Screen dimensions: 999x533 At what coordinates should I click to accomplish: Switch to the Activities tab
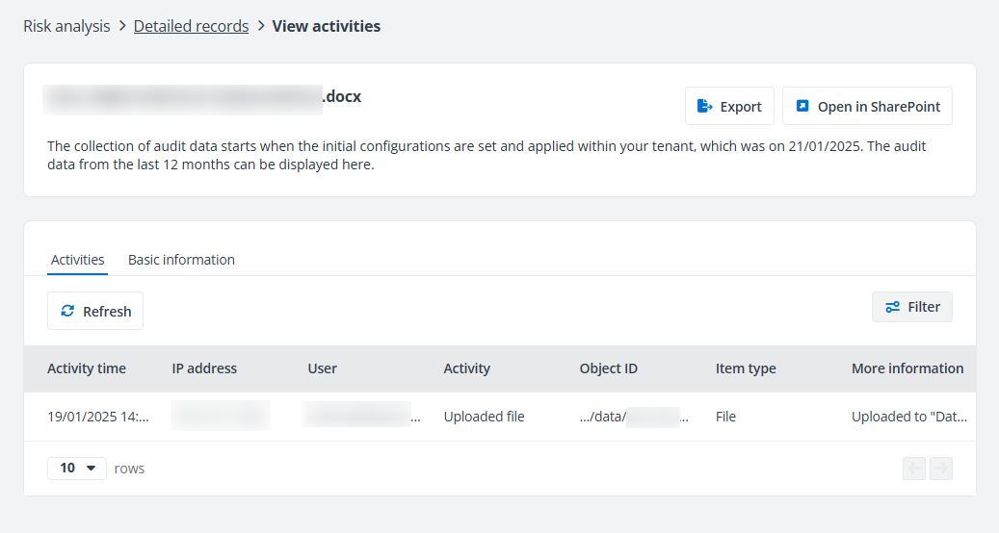coord(77,260)
